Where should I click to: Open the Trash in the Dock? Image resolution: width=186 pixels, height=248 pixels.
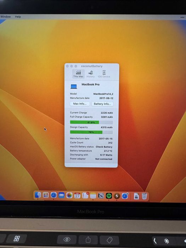[144, 196]
